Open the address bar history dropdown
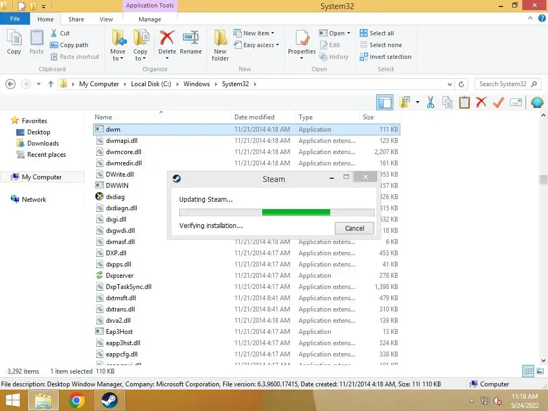Image resolution: width=548 pixels, height=411 pixels. click(450, 84)
